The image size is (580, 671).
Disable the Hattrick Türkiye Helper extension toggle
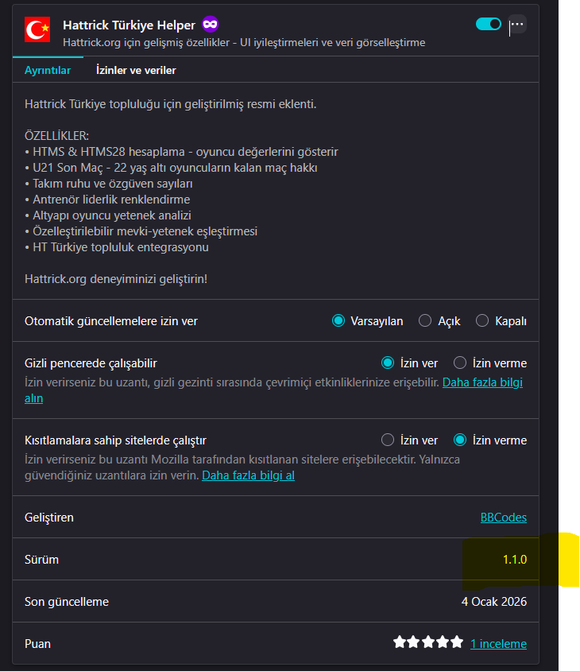coord(489,24)
